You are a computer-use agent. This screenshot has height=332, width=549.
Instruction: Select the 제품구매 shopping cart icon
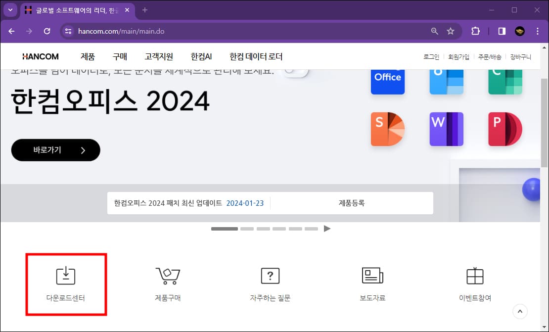tap(168, 276)
